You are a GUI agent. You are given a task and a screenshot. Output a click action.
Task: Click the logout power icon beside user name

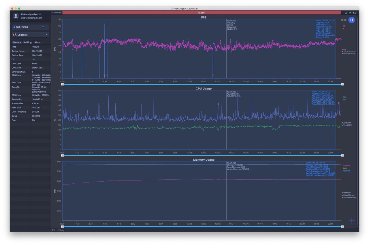pyautogui.click(x=40, y=14)
